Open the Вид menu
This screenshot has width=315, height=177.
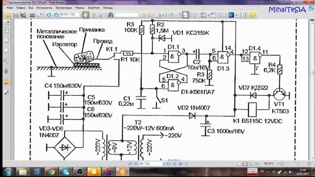tap(31, 8)
